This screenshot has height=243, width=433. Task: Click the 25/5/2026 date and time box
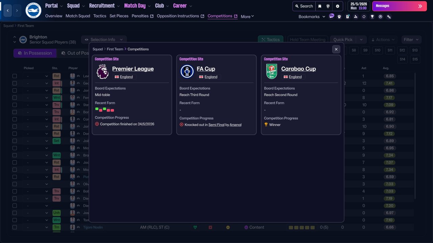click(x=358, y=6)
